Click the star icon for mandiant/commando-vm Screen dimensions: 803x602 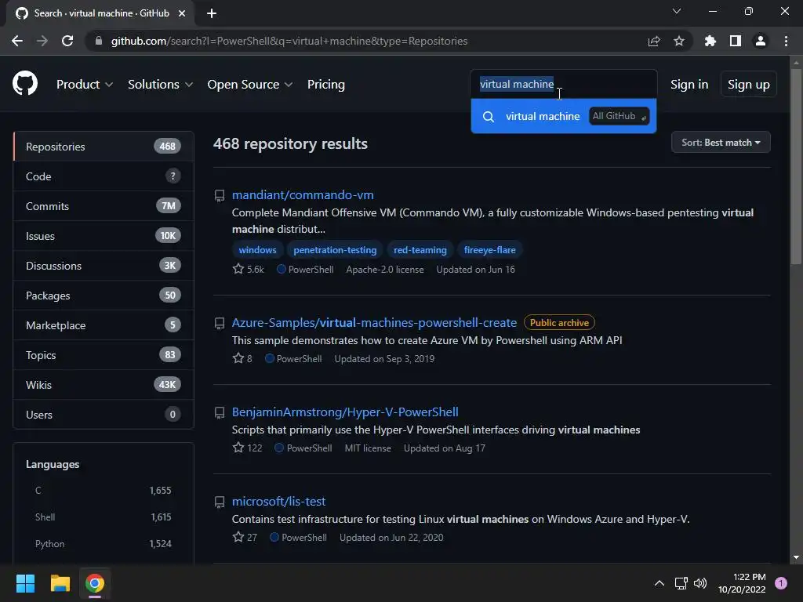[238, 269]
